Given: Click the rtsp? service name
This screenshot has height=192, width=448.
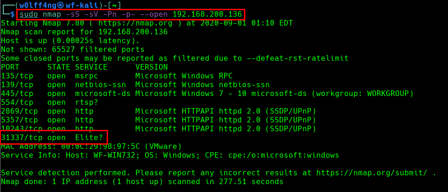Looking at the screenshot, I should click(x=87, y=102).
